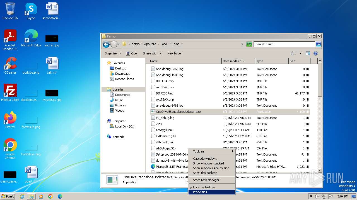Select Documents library

click(122, 95)
